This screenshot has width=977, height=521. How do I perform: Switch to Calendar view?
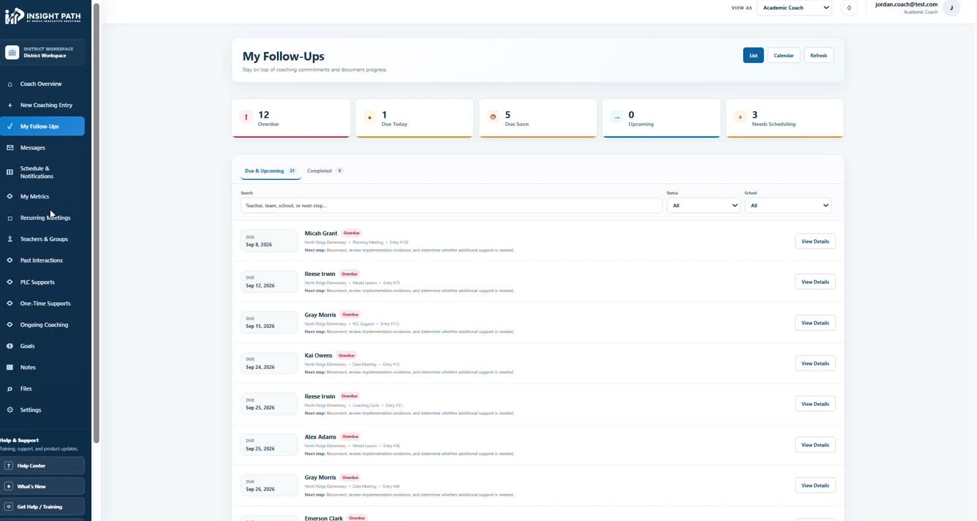pyautogui.click(x=784, y=55)
